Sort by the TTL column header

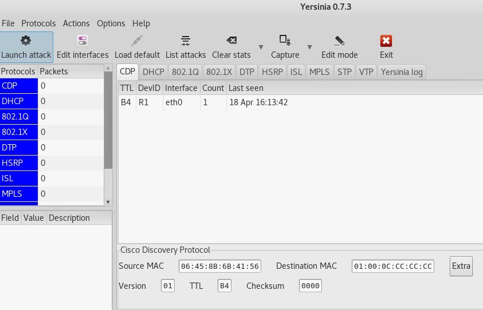(x=127, y=88)
